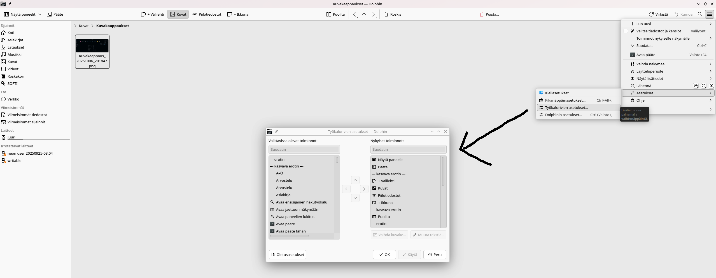Click the Roskis trash toolbar icon
Image resolution: width=716 pixels, height=278 pixels.
tap(386, 14)
